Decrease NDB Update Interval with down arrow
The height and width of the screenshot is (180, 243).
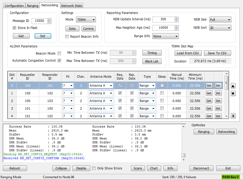point(176,21)
